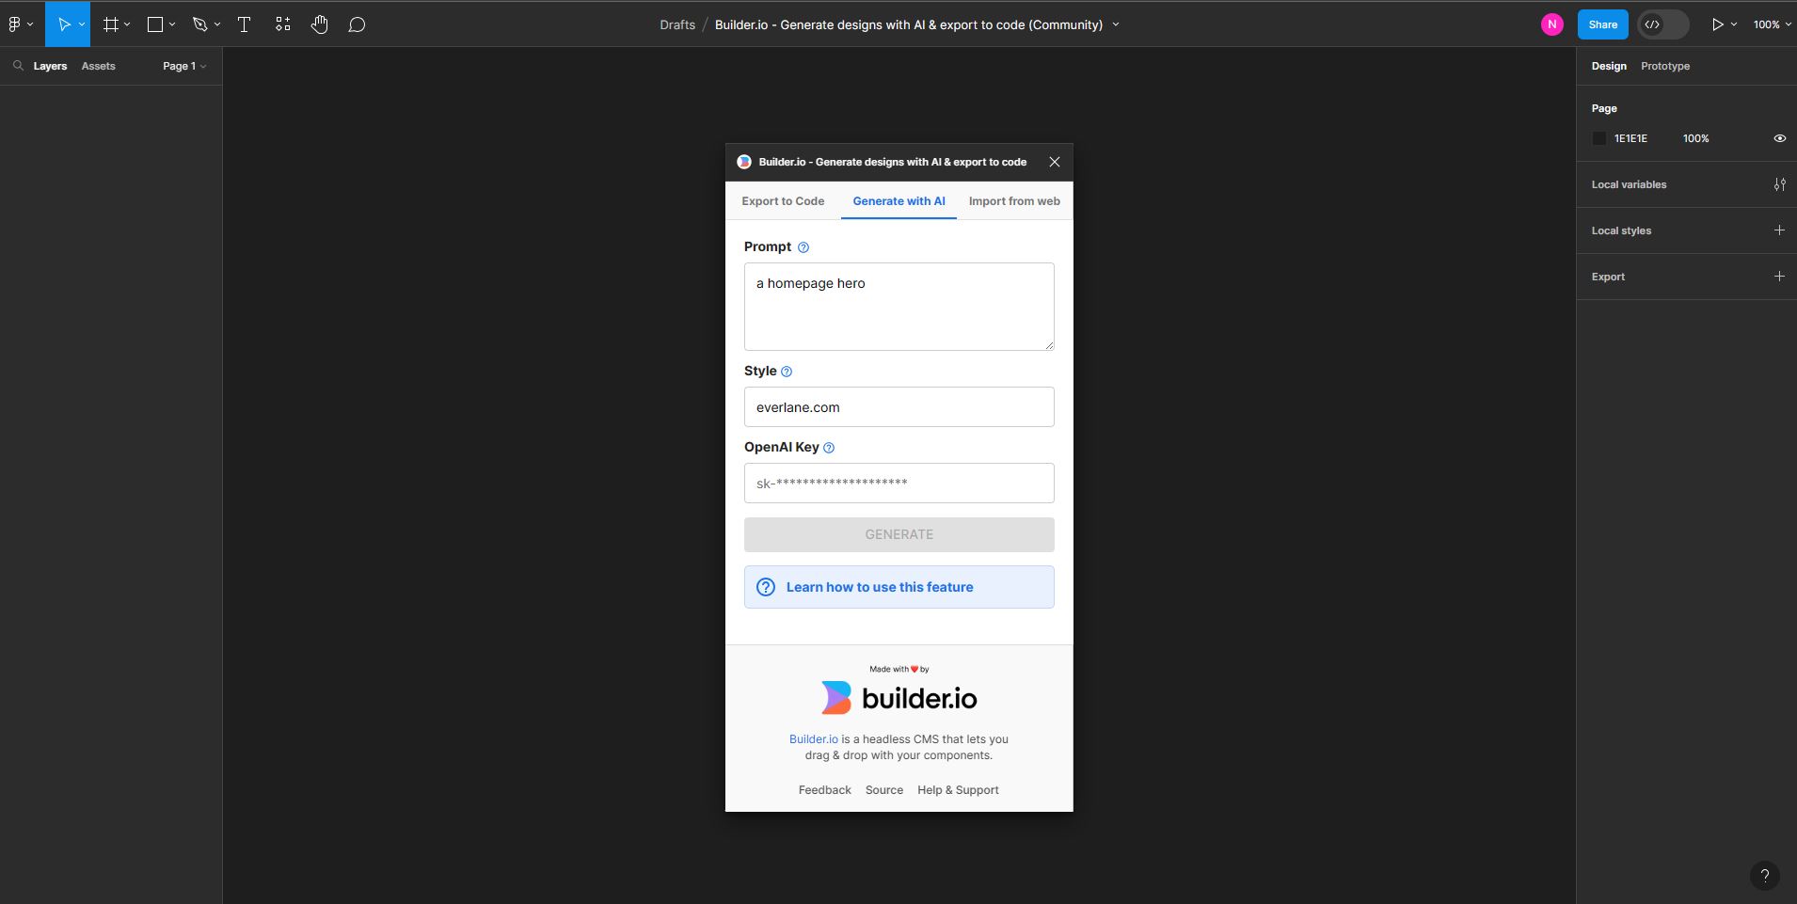Viewport: 1797px width, 904px height.
Task: Click the Prompt help icon
Action: coord(803,247)
